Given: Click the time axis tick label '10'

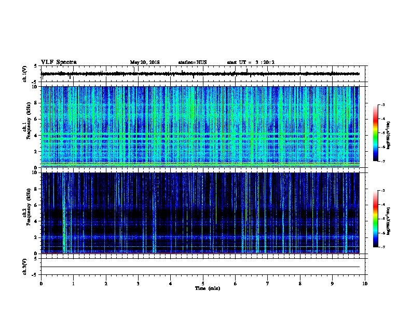Looking at the screenshot, I should [x=365, y=284].
